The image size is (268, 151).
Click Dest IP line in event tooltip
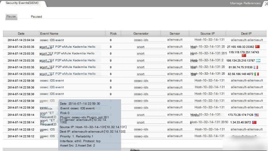(x=92, y=132)
